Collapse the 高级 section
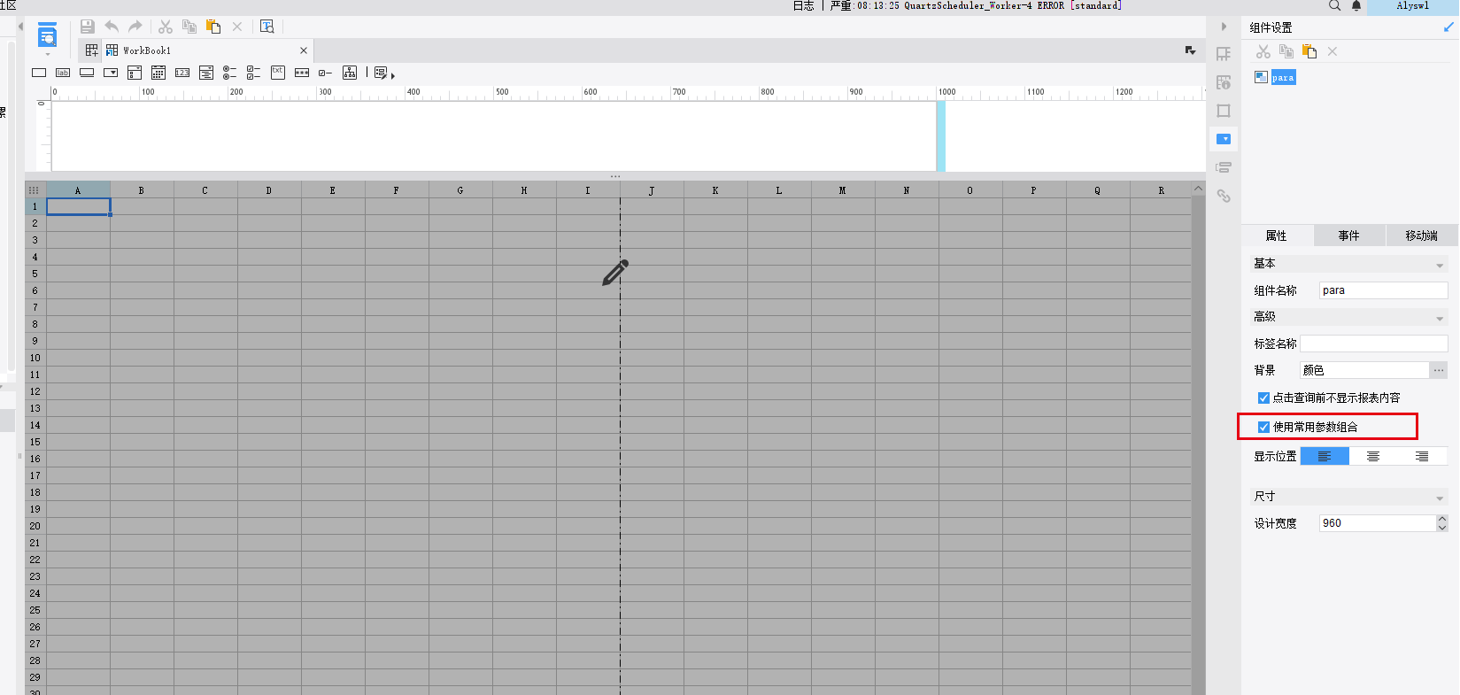 [x=1439, y=318]
